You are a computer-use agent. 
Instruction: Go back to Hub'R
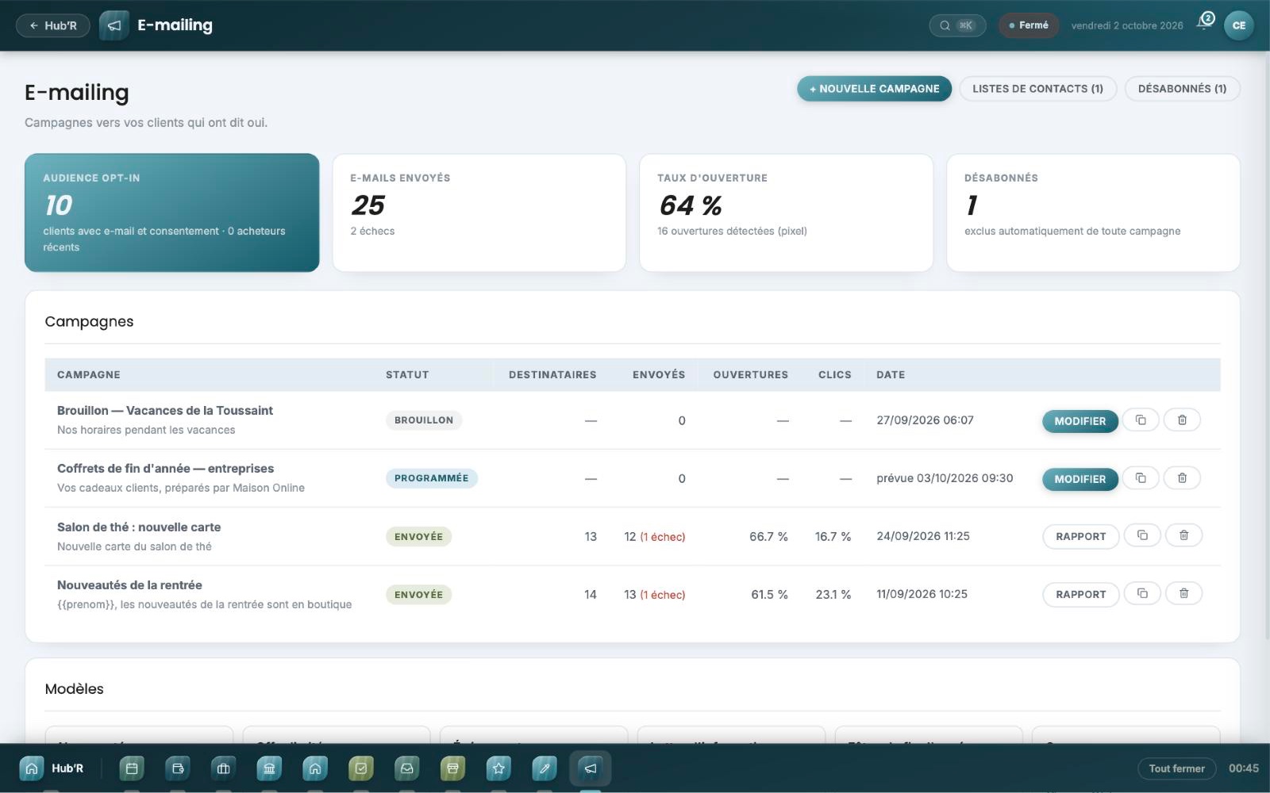pyautogui.click(x=53, y=25)
